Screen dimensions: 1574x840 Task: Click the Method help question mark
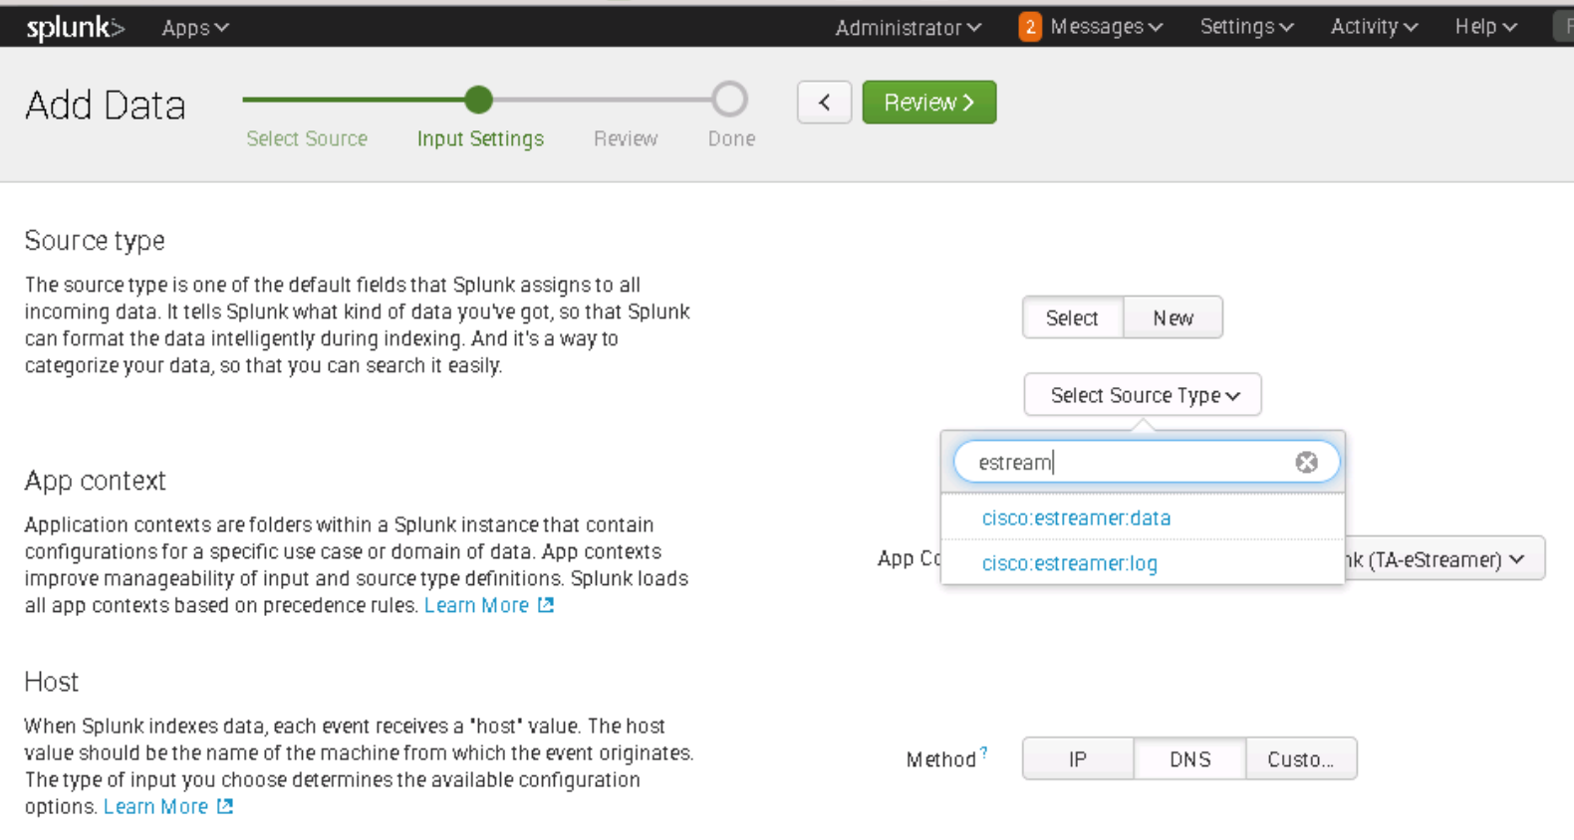(x=983, y=753)
